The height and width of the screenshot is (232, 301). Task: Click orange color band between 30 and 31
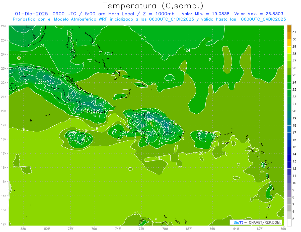pos(289,36)
